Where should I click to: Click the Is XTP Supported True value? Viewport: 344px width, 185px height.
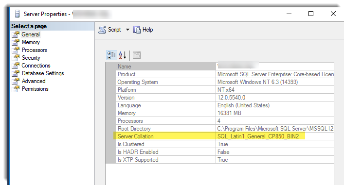pos(223,160)
